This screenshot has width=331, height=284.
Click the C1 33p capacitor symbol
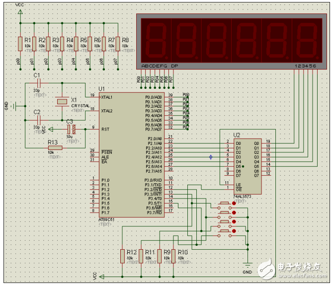38,82
